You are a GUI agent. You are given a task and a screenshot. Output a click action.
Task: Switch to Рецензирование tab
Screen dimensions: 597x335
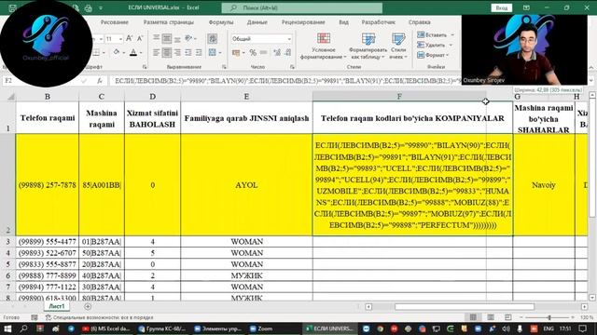pyautogui.click(x=303, y=22)
